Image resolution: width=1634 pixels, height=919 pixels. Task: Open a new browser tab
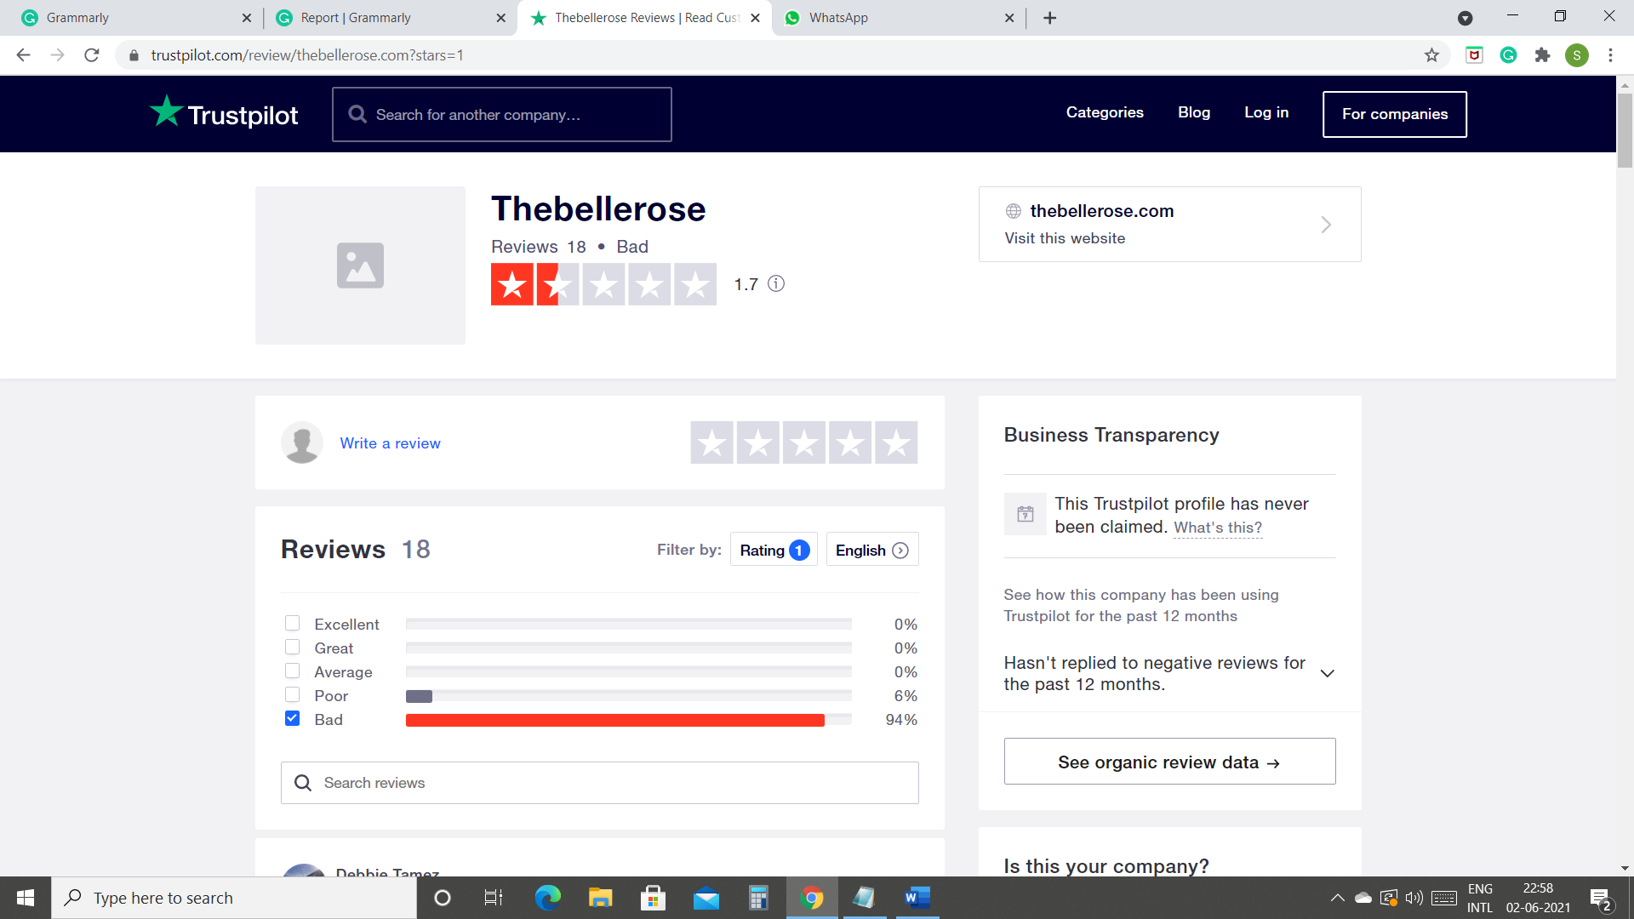pos(1050,18)
